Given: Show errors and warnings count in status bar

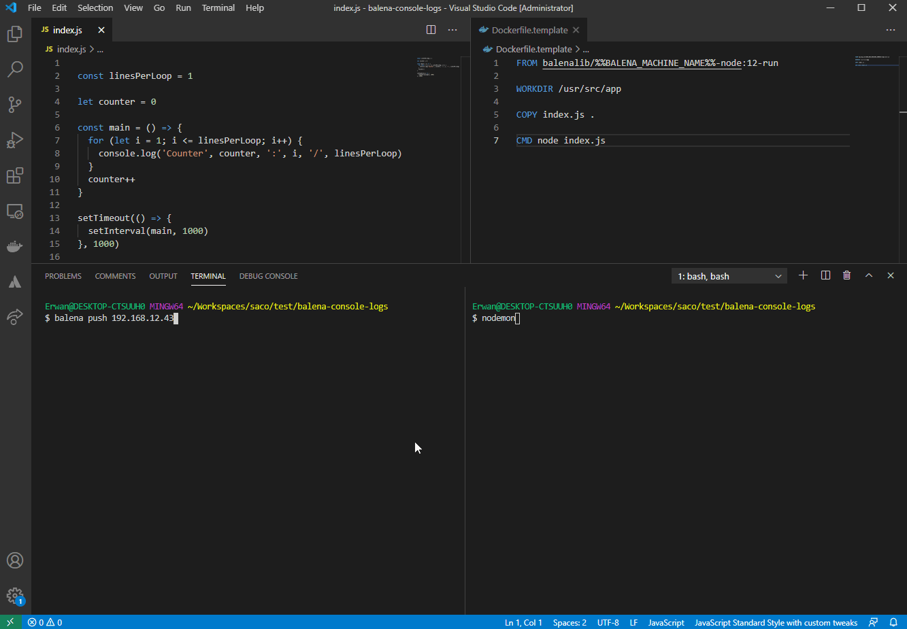Looking at the screenshot, I should pyautogui.click(x=45, y=622).
